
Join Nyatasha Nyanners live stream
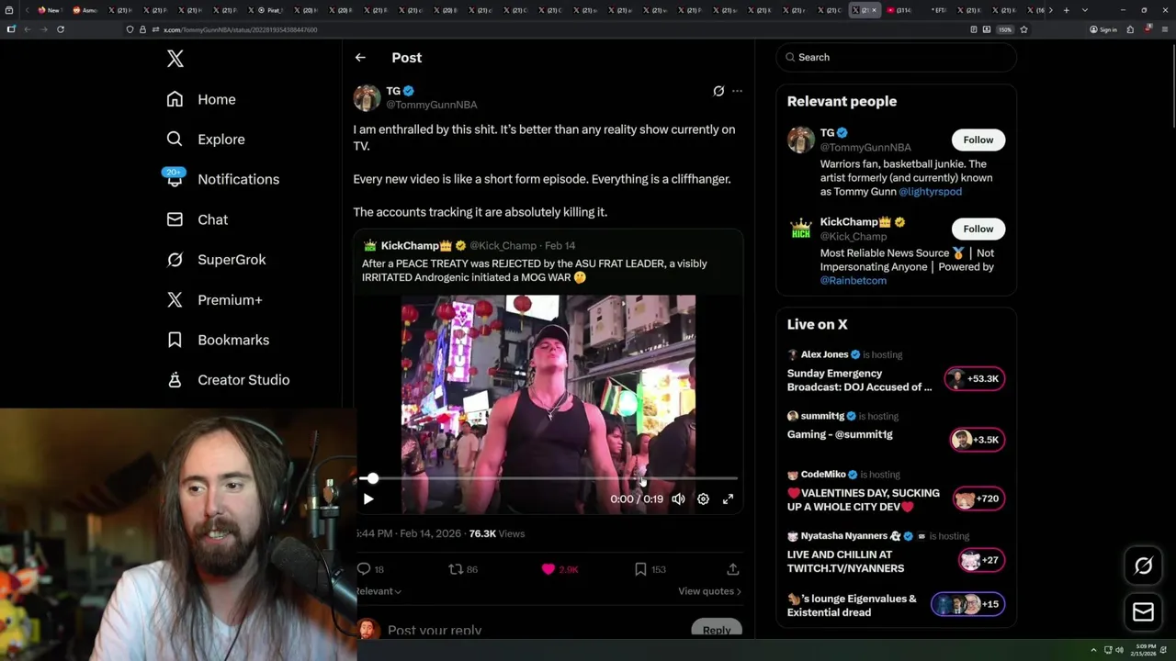845,561
